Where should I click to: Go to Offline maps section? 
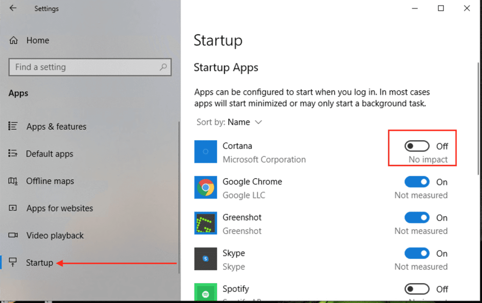tap(50, 181)
